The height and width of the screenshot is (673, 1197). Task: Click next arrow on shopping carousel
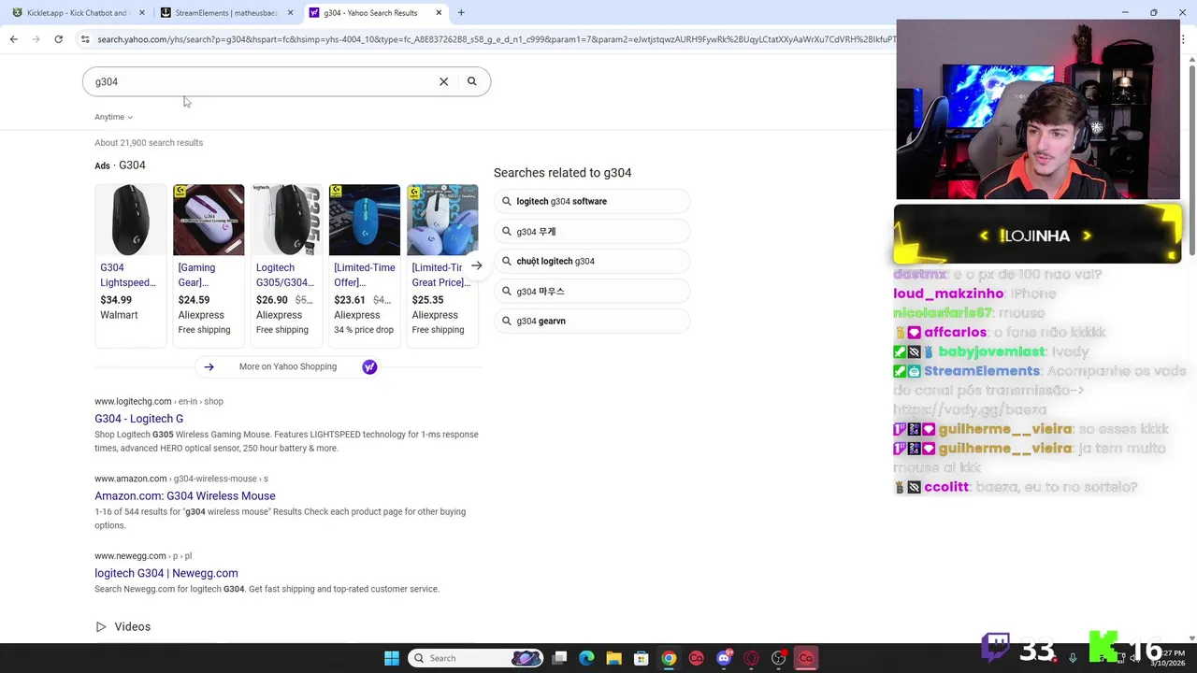(x=477, y=266)
